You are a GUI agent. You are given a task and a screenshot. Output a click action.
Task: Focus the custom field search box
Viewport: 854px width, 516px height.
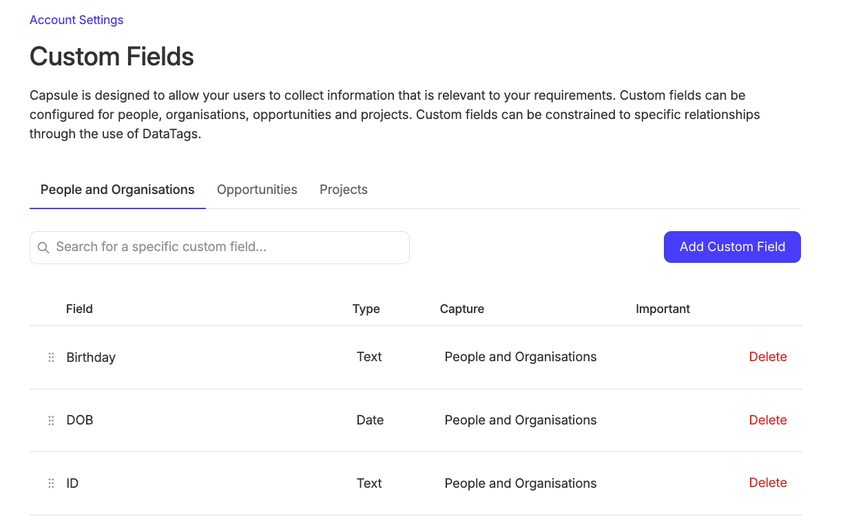pyautogui.click(x=220, y=248)
